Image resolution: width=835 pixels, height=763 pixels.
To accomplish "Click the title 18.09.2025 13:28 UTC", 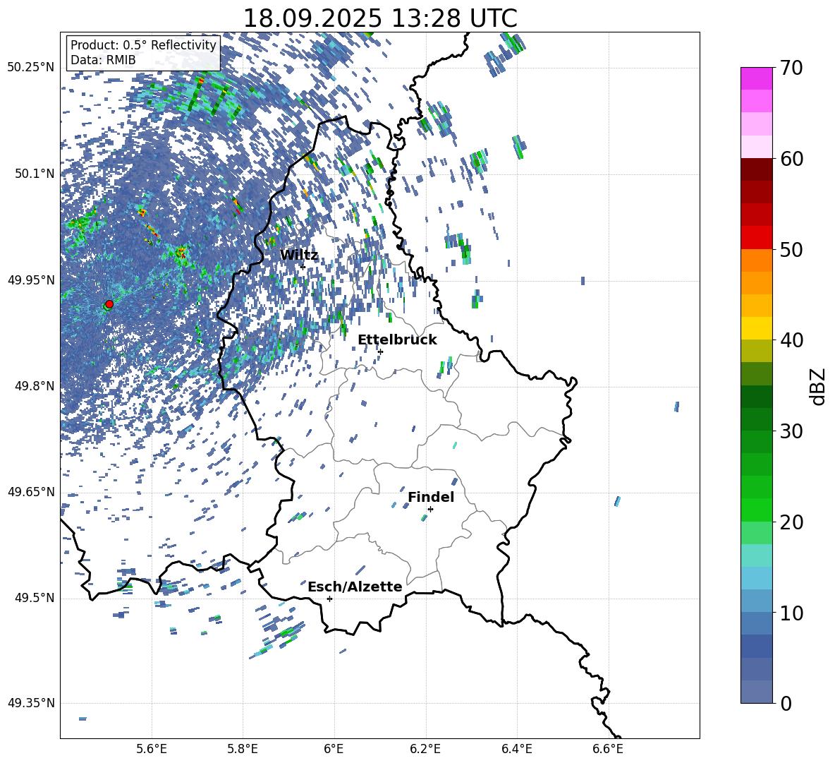I will tap(380, 18).
